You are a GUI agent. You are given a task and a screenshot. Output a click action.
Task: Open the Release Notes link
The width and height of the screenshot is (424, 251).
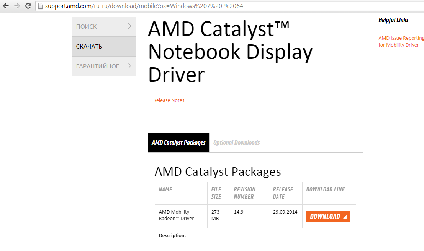pyautogui.click(x=169, y=100)
